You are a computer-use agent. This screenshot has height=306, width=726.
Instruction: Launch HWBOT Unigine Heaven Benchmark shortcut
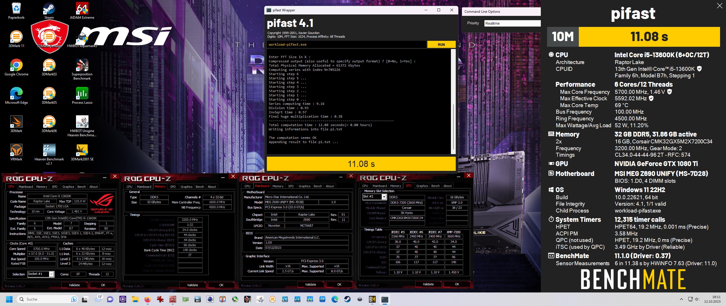(x=82, y=126)
